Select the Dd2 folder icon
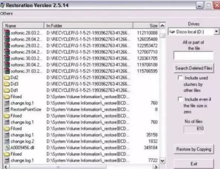This screenshot has height=169, width=220. pos(7,77)
